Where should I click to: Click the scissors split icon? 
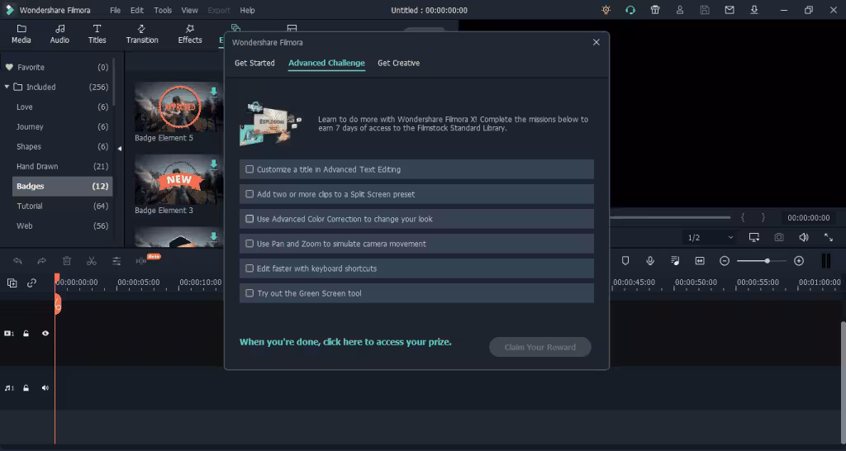92,261
